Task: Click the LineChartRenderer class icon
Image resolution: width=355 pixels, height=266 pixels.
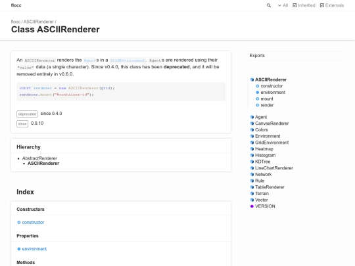Action: [252, 168]
